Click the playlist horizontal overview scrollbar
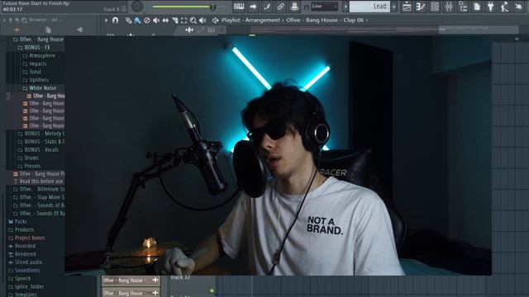The image size is (529, 297). [x=373, y=30]
